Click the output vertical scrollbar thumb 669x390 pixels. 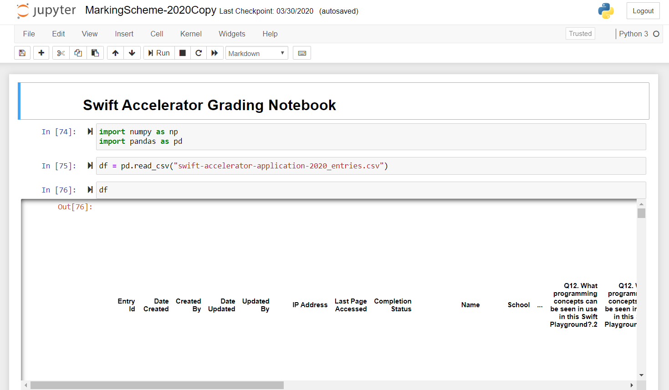tap(641, 213)
